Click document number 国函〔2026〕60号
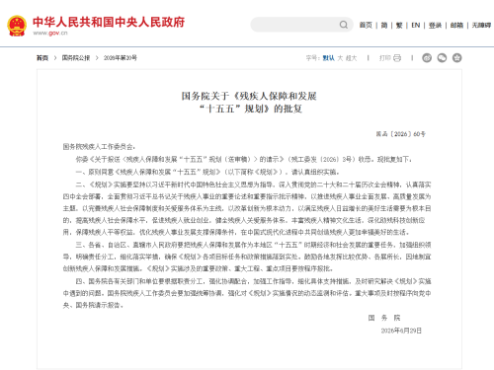This screenshot has width=494, height=370. (401, 134)
